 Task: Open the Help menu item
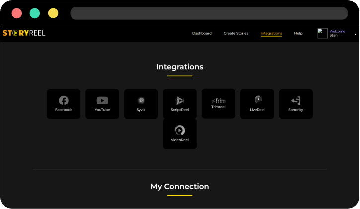coord(298,33)
